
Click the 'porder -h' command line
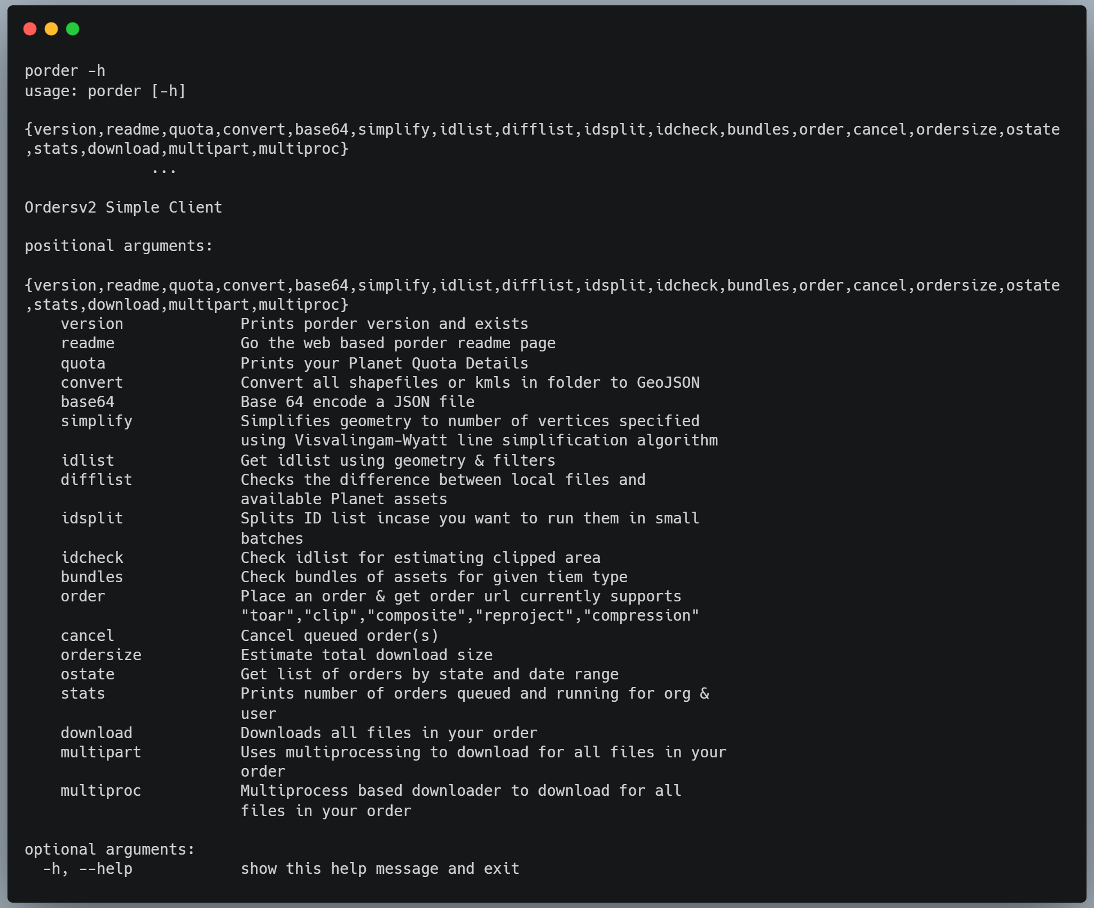(x=65, y=71)
